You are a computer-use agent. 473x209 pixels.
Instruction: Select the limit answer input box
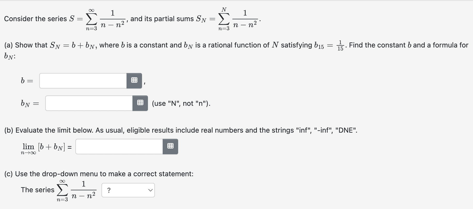pyautogui.click(x=119, y=147)
